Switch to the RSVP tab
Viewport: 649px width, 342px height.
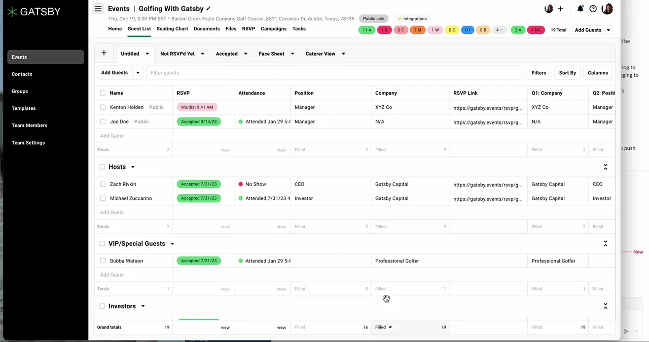248,29
